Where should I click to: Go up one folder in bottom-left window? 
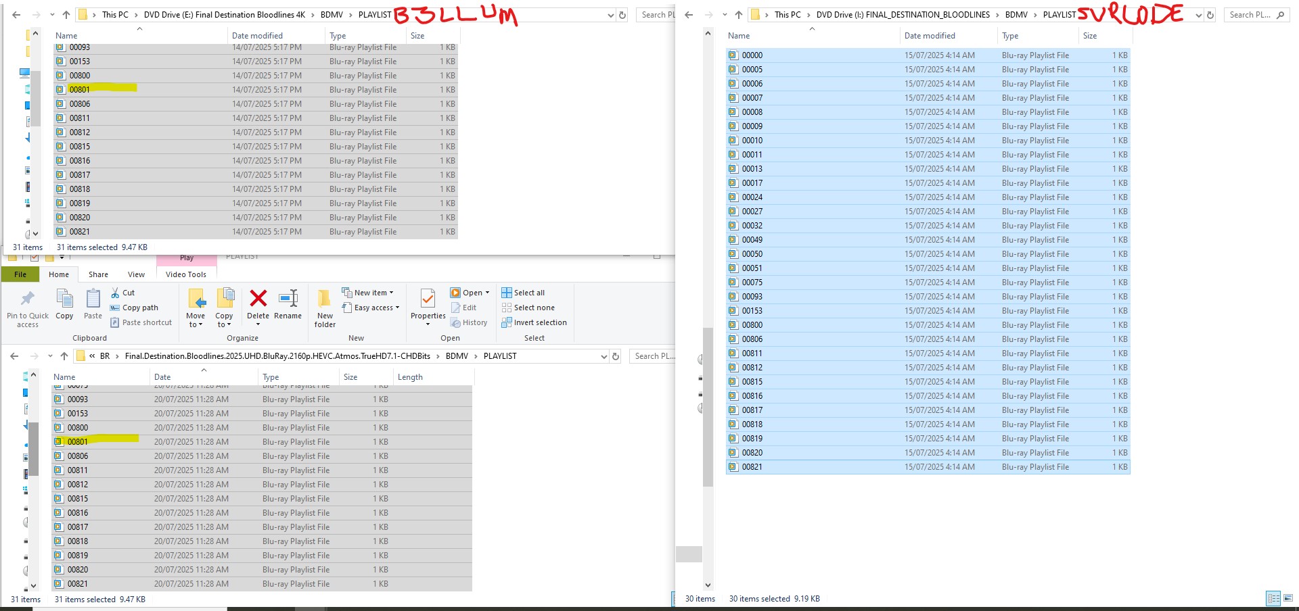tap(64, 356)
